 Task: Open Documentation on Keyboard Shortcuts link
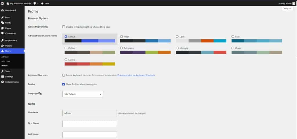coord(136,75)
